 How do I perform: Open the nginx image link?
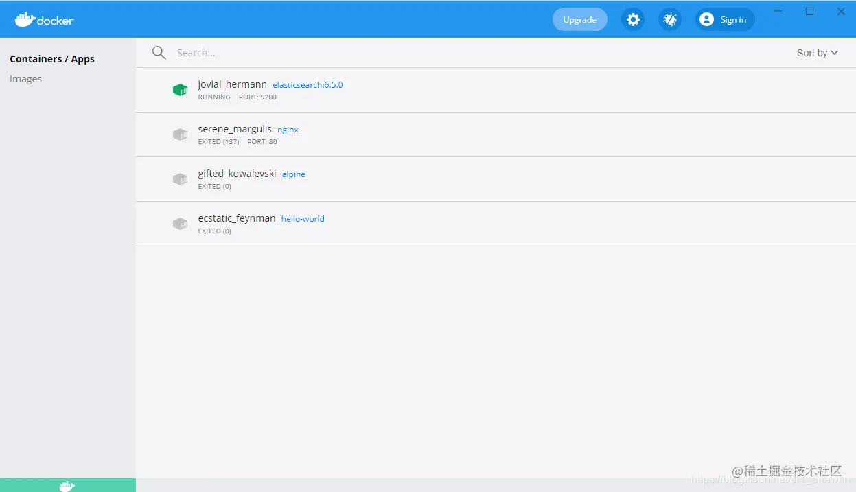point(288,130)
